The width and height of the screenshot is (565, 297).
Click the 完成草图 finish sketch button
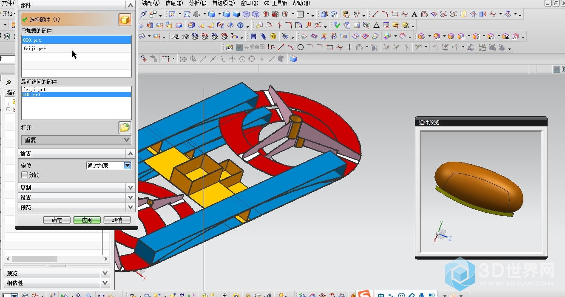point(250,47)
